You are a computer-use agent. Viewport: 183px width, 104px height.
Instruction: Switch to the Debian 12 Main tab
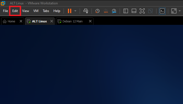pos(73,21)
